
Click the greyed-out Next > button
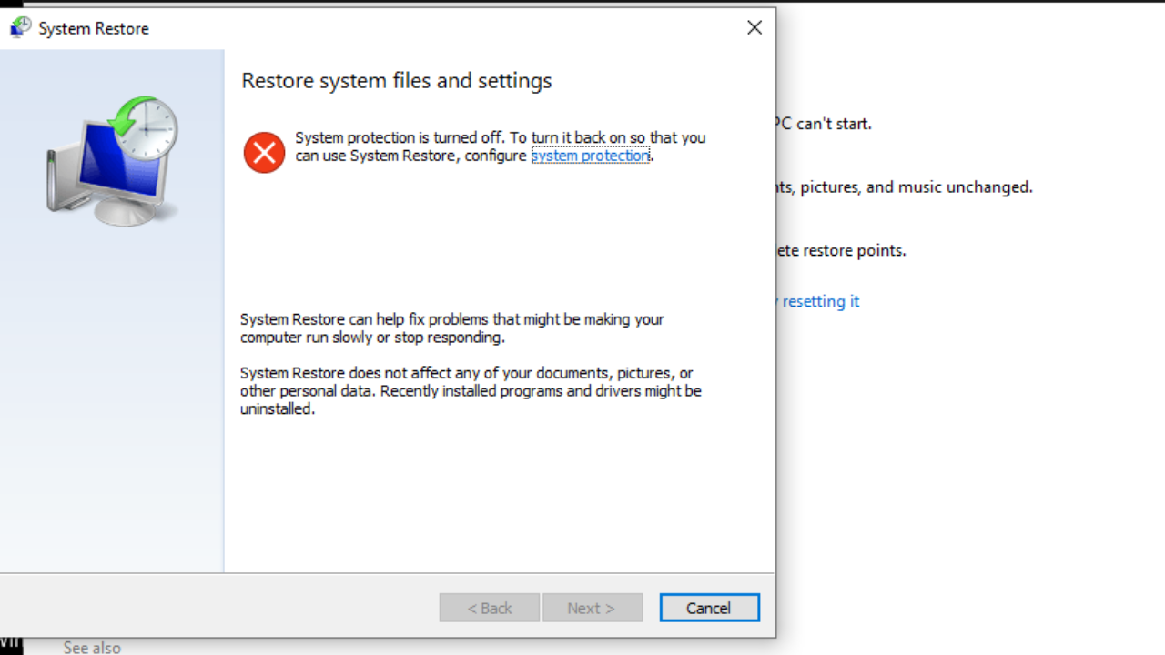point(593,608)
